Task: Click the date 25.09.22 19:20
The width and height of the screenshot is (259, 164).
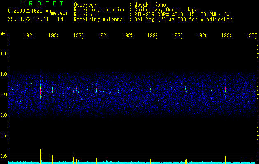Action: [28, 19]
